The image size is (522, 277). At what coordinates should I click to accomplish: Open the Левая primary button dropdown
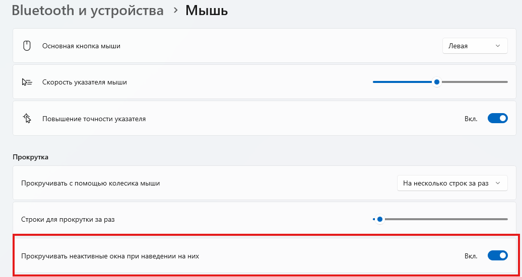[x=475, y=46]
